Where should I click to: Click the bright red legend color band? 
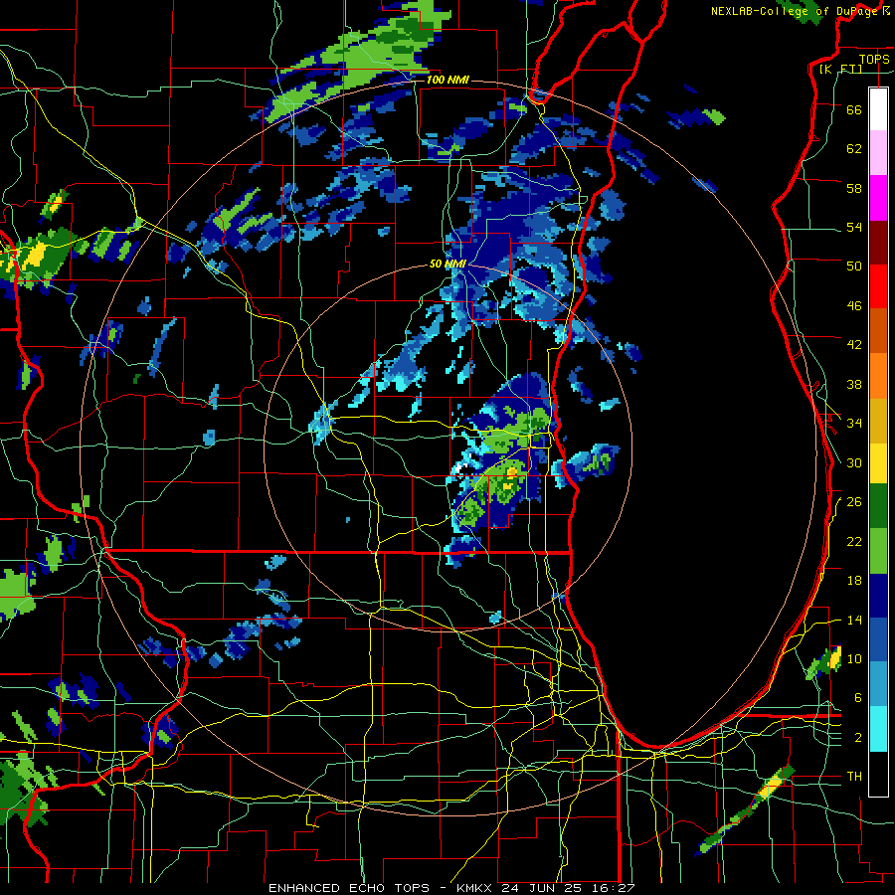click(x=878, y=286)
